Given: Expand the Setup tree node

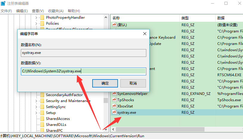Looking at the screenshot, I should coord(36,113).
